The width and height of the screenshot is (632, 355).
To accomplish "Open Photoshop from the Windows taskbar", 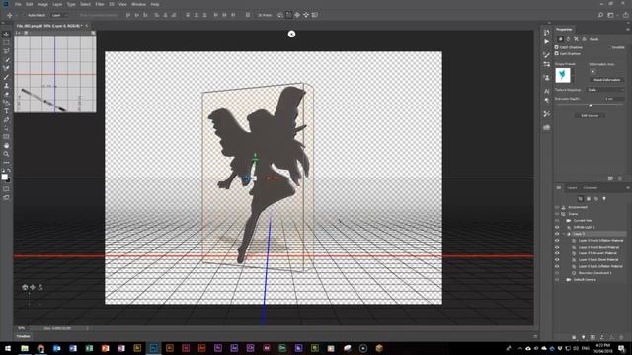I will click(154, 348).
